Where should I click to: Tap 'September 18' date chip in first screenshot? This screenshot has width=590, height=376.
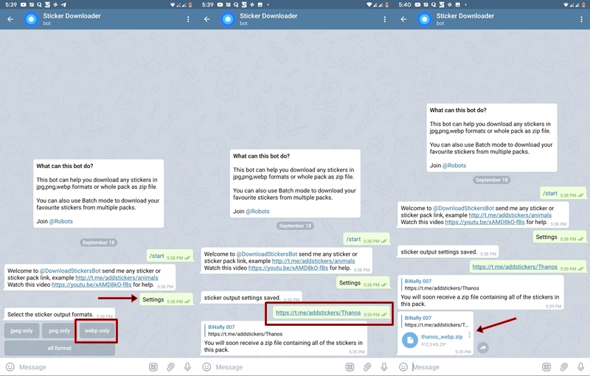[x=99, y=243]
